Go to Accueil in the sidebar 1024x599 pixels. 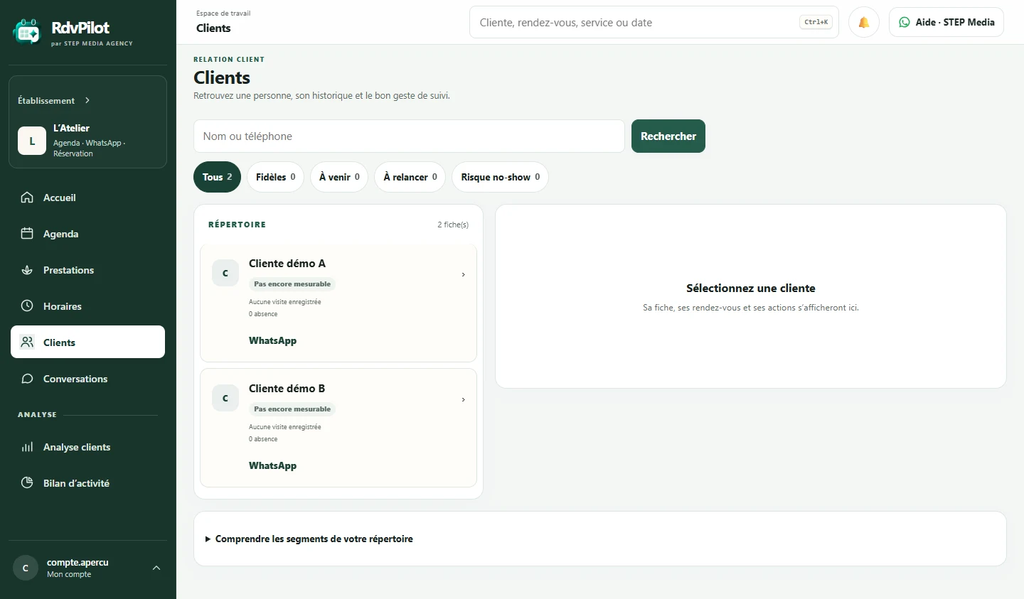(87, 198)
